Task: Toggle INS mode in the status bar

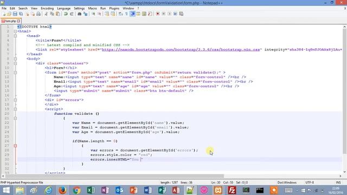Action: coord(338,183)
